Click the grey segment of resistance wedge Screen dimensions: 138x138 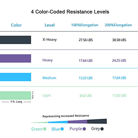click(97, 121)
